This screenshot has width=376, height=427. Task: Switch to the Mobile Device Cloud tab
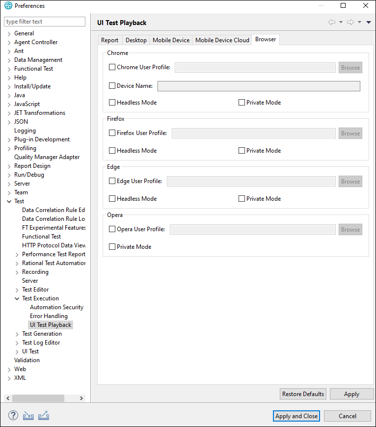coord(222,40)
